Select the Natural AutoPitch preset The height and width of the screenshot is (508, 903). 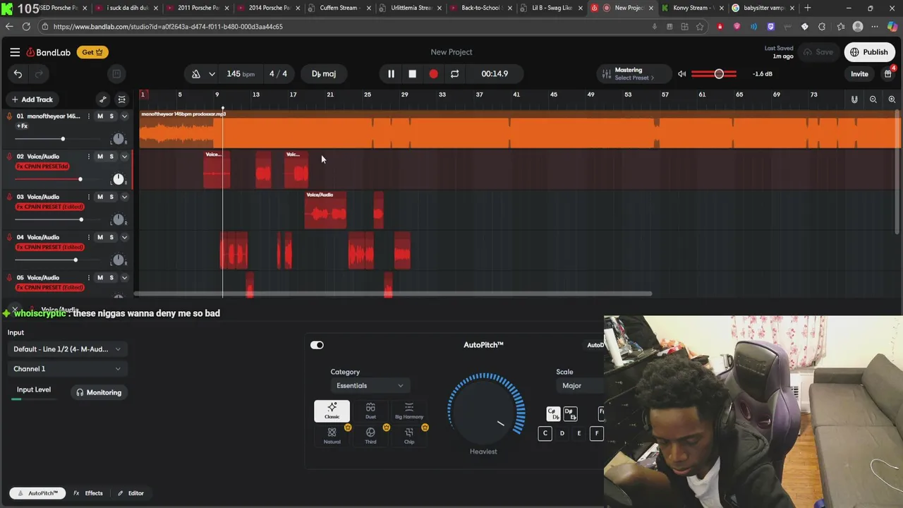332,436
